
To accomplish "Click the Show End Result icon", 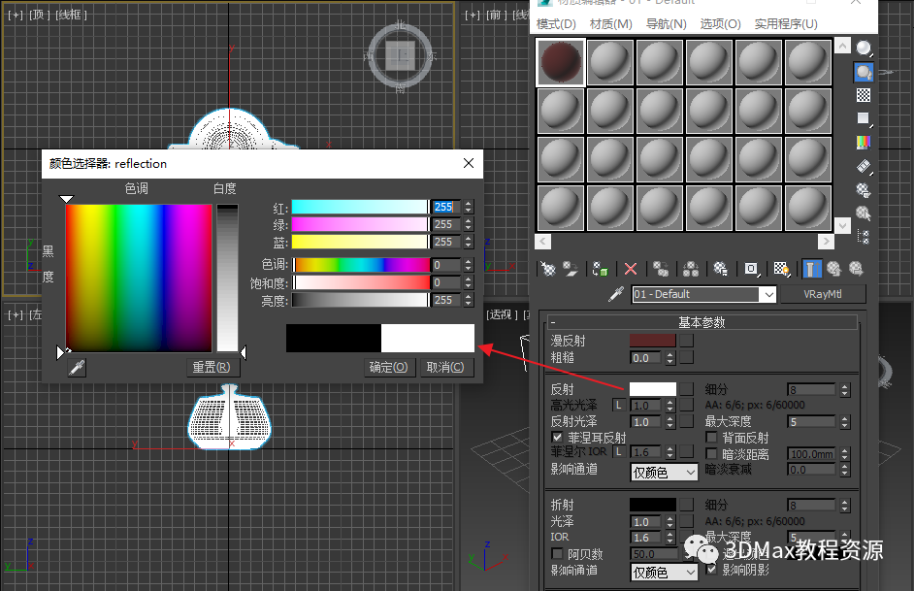I will (811, 269).
